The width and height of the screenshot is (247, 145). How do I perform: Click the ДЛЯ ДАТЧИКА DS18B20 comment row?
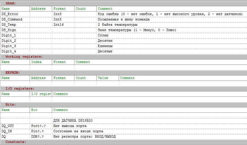click(x=73, y=120)
